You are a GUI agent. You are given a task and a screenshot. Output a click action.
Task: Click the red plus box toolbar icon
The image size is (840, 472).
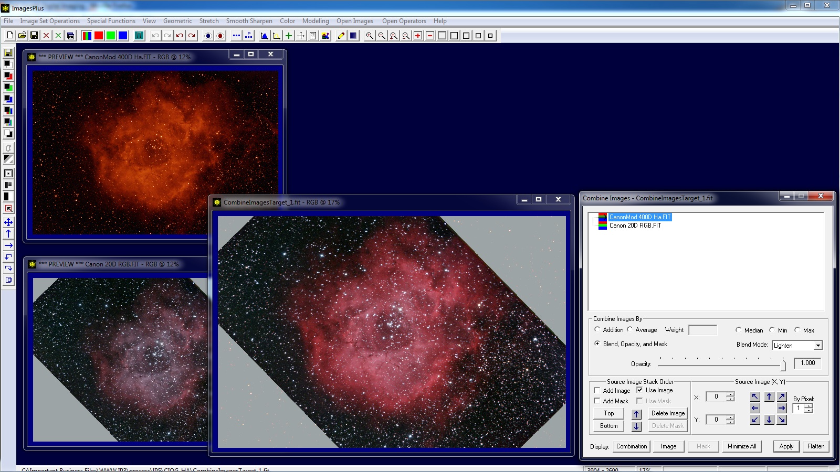click(418, 36)
